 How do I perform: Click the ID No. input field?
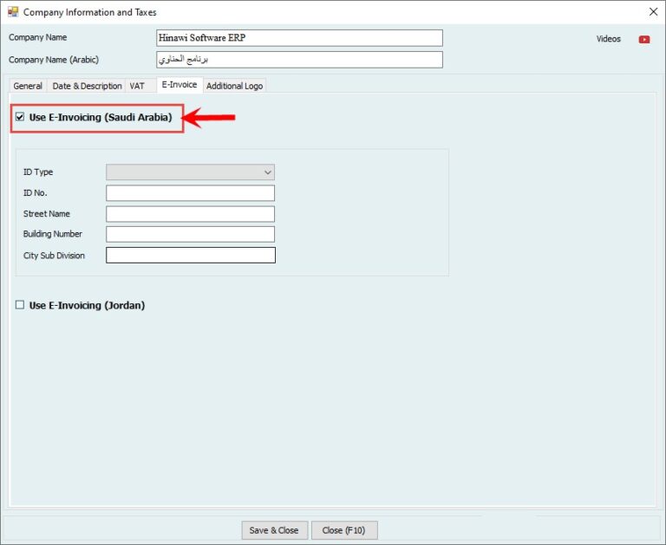(x=190, y=193)
